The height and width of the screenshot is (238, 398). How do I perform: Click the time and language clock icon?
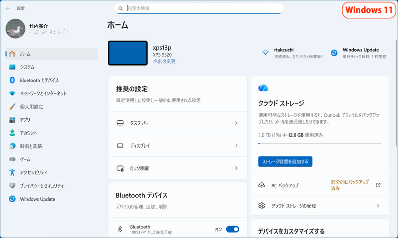tap(12, 146)
